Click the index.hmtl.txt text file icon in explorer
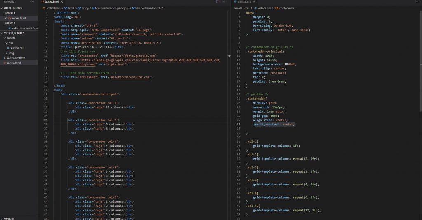Viewport: 422px width, 220px height. (5, 58)
